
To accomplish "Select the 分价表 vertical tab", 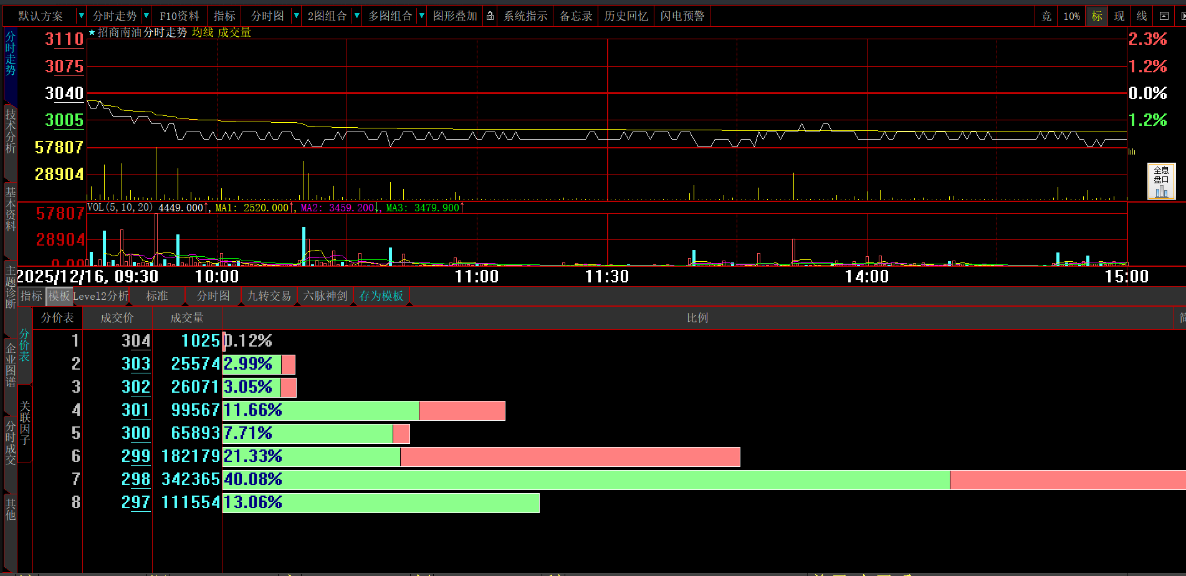I will pyautogui.click(x=24, y=345).
